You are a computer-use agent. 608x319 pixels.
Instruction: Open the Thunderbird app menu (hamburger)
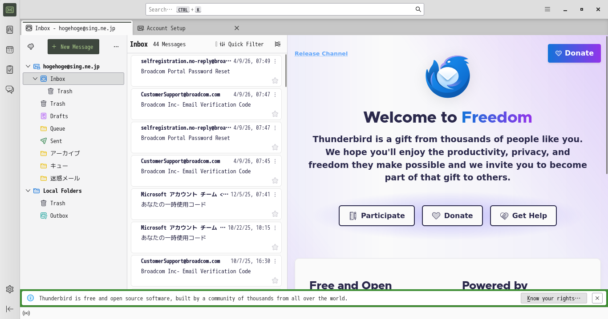[x=548, y=9]
